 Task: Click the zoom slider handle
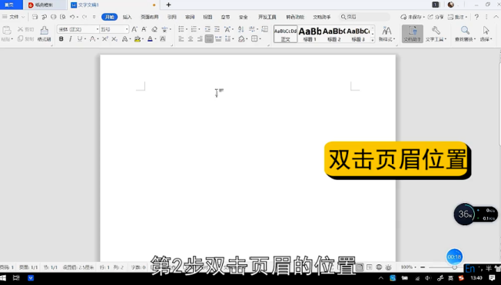click(454, 267)
